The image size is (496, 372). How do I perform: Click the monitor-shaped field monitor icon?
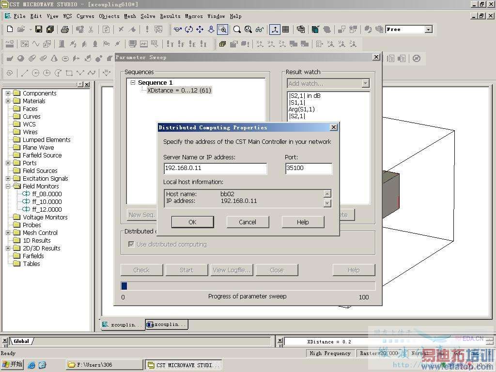point(133,44)
